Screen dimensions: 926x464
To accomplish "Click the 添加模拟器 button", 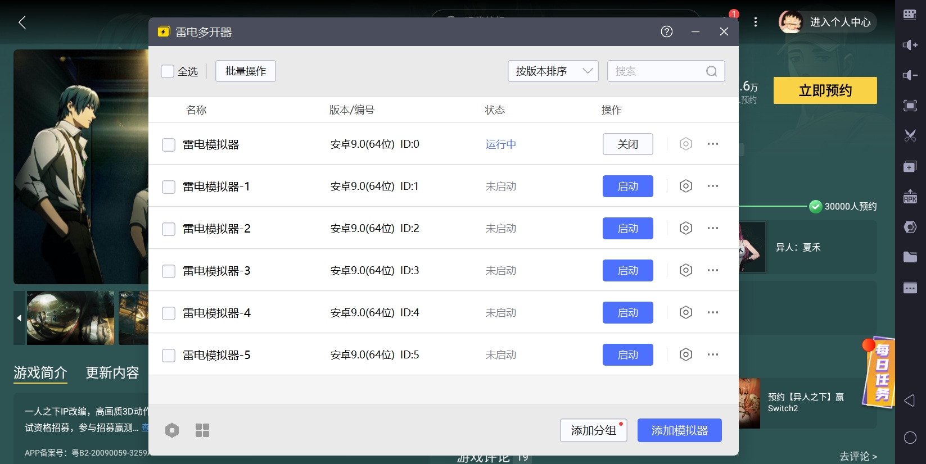I will click(679, 430).
